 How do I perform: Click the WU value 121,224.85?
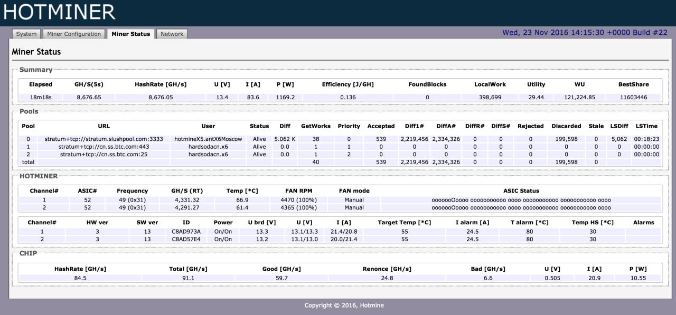pyautogui.click(x=579, y=97)
